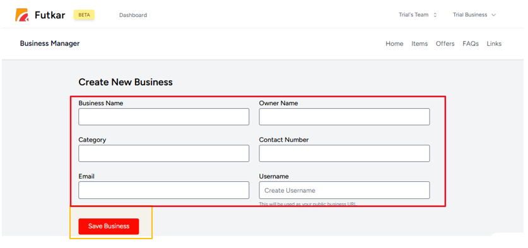Focus the Contact Number field
Screen dimensions: 528x248
(x=344, y=153)
